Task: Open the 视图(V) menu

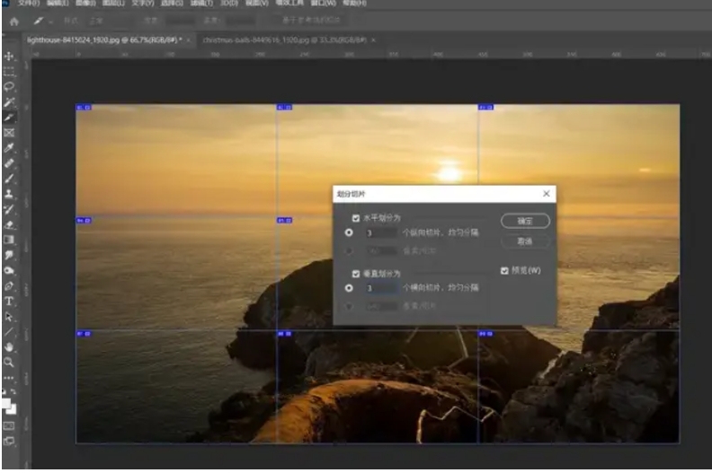Action: pyautogui.click(x=257, y=4)
